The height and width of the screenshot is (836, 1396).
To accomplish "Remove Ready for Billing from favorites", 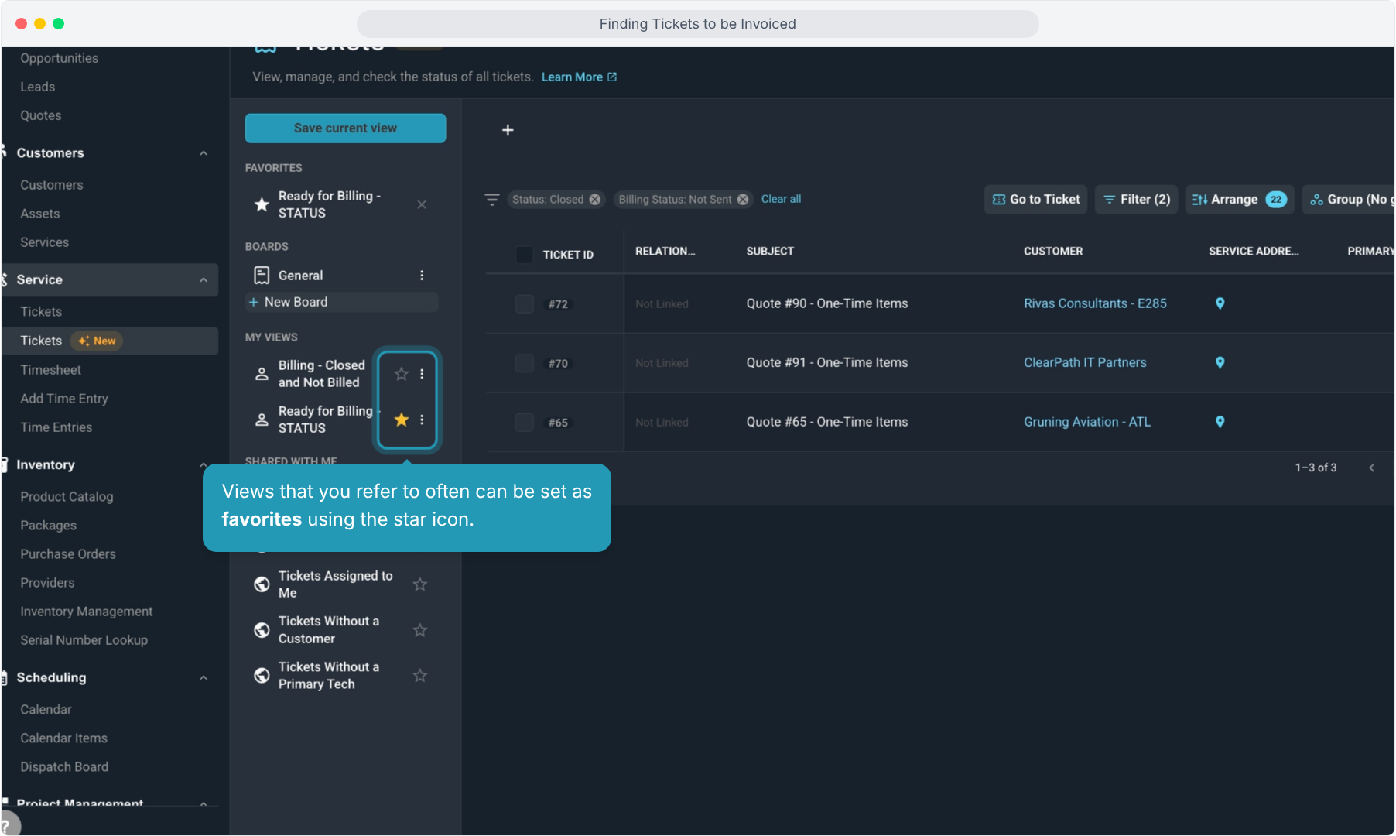I will [422, 204].
